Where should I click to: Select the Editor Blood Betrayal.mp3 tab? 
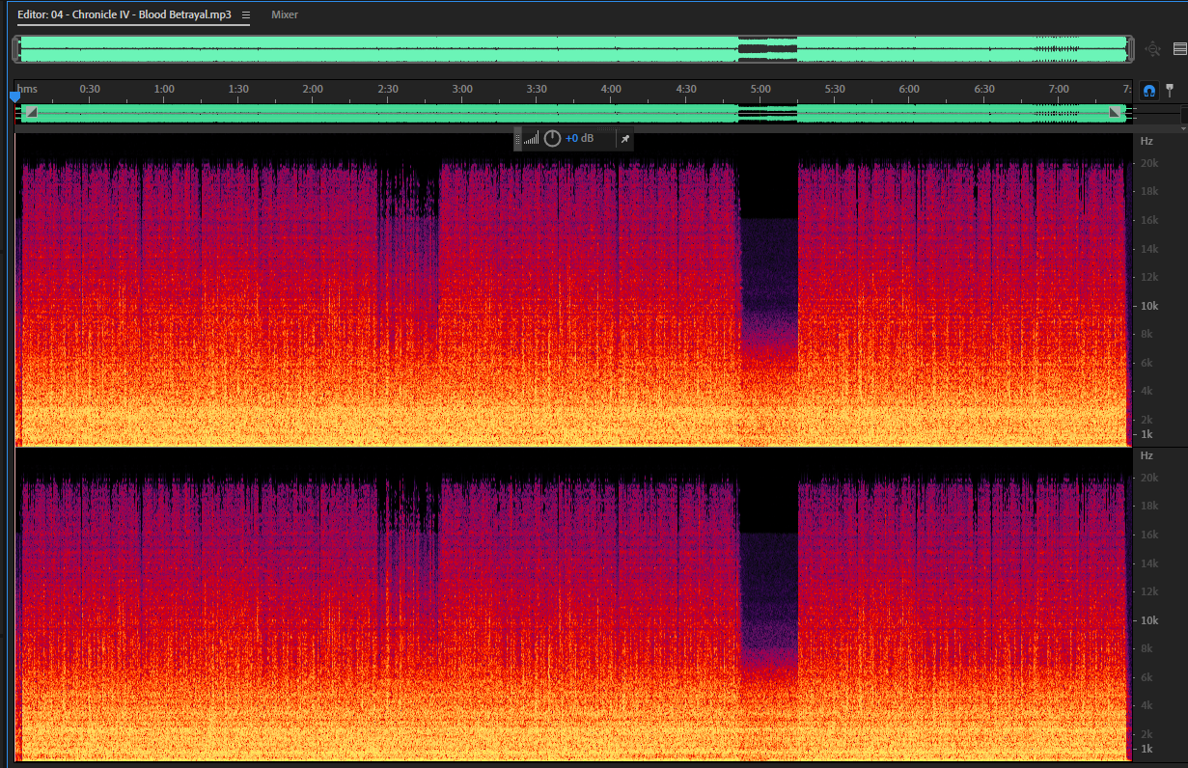(124, 15)
